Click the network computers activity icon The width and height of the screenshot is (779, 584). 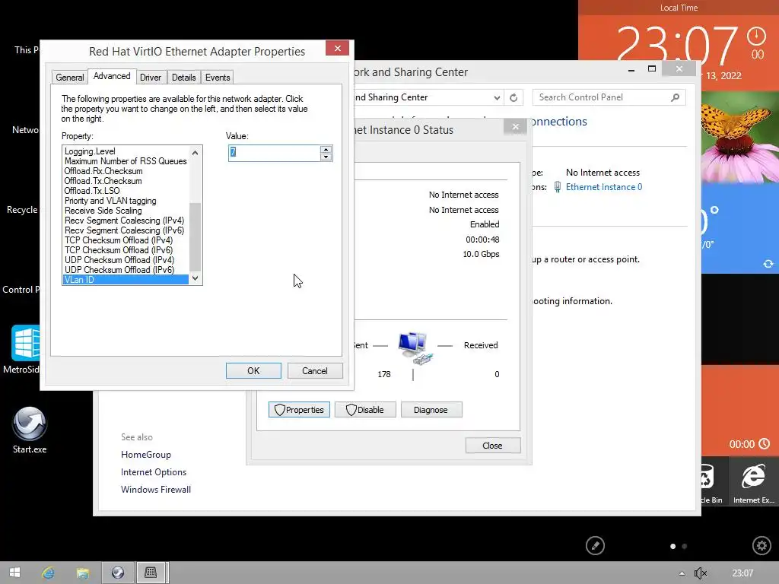click(415, 348)
